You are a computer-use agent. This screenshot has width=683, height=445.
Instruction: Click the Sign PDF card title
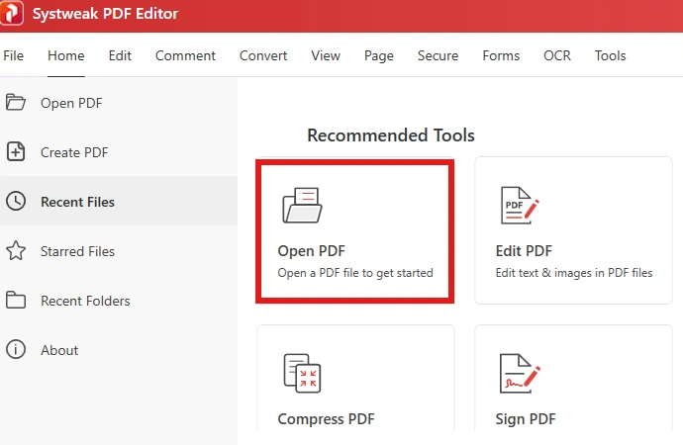pos(526,419)
